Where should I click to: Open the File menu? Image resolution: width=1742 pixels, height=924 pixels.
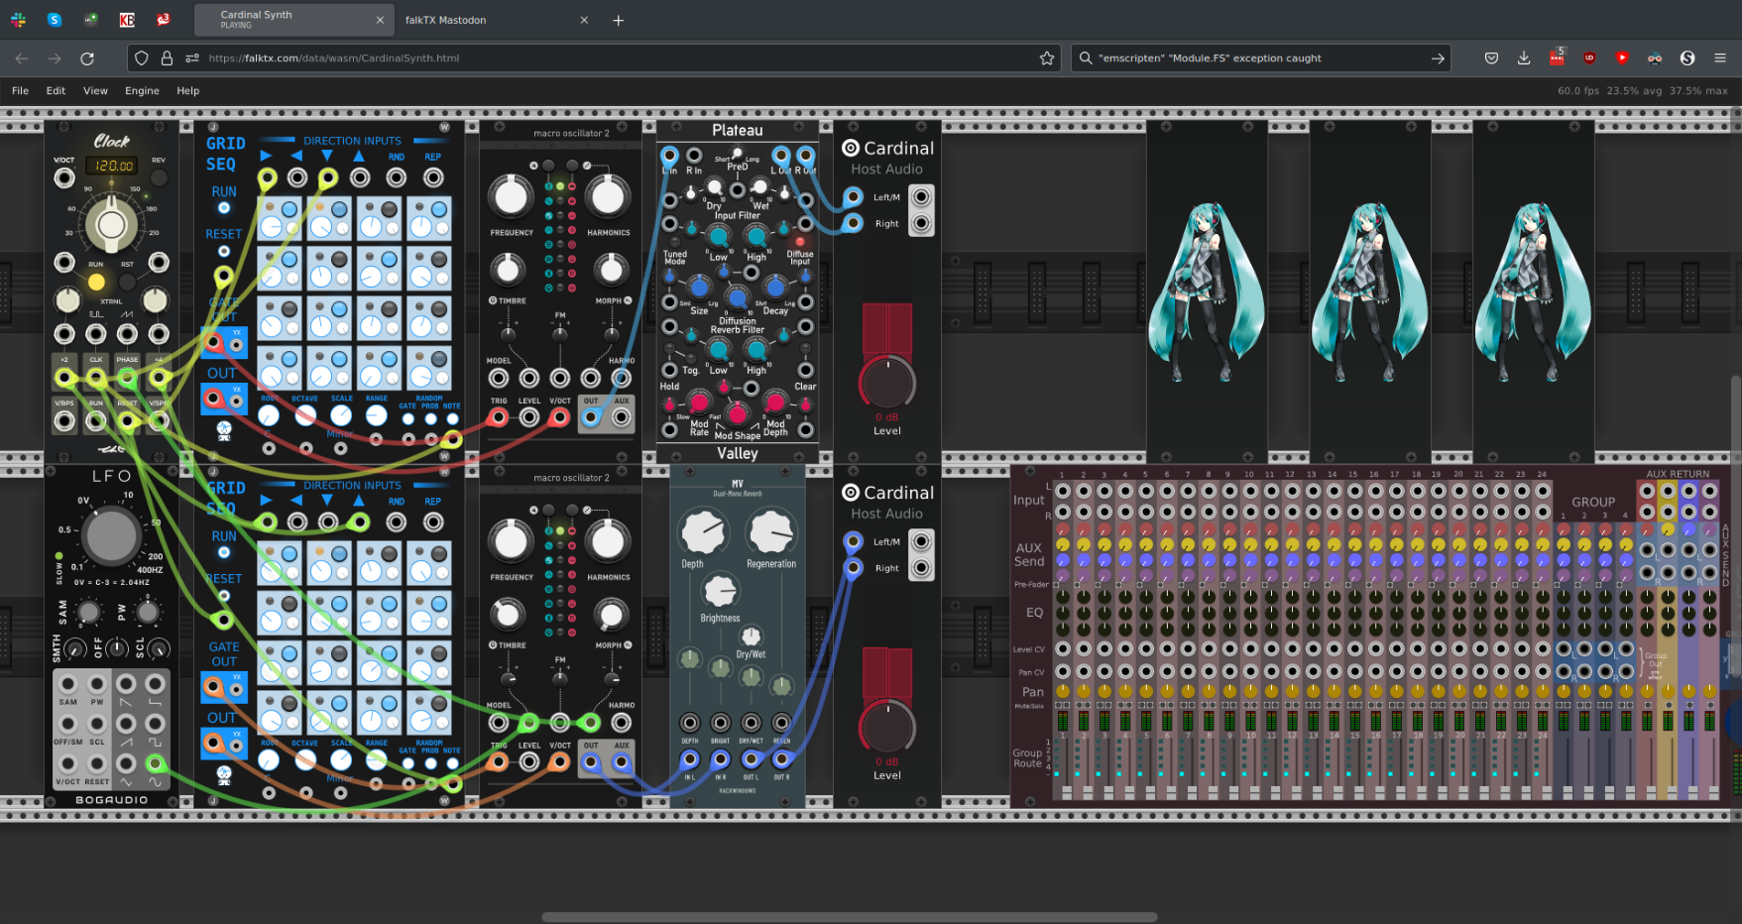[x=20, y=90]
